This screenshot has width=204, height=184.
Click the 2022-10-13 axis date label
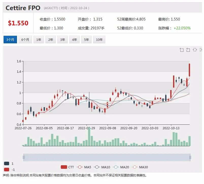[x=171, y=128]
